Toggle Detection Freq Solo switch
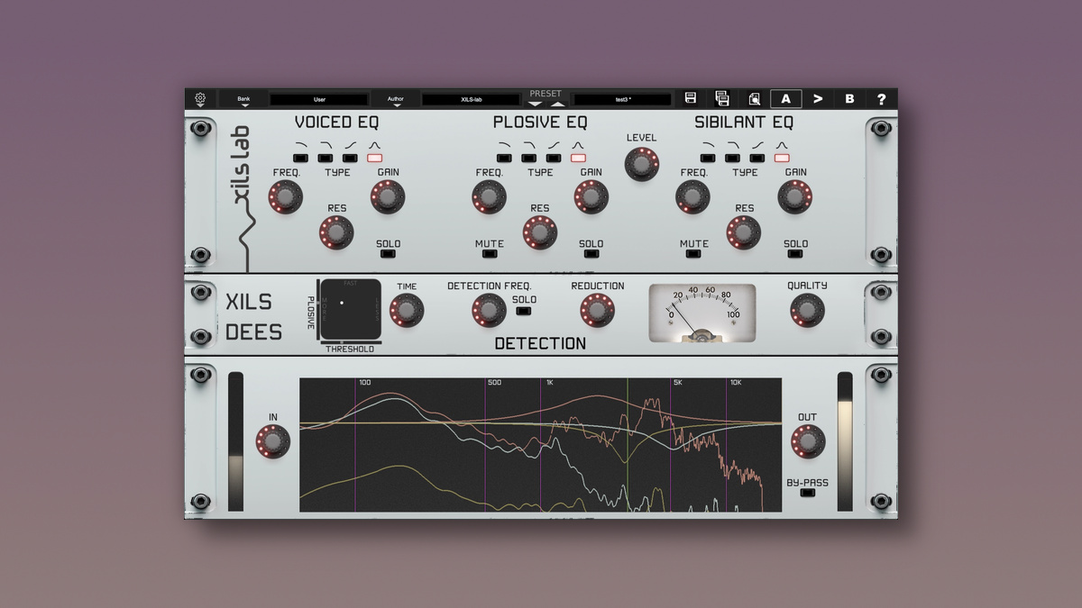This screenshot has height=608, width=1082. click(524, 311)
